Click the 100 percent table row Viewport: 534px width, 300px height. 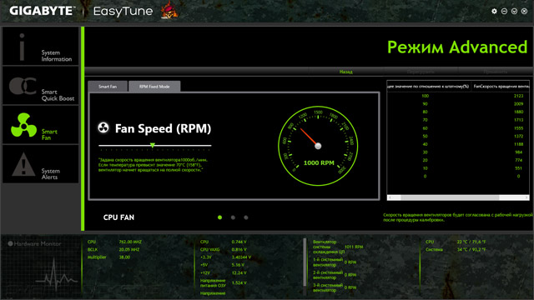(x=458, y=96)
